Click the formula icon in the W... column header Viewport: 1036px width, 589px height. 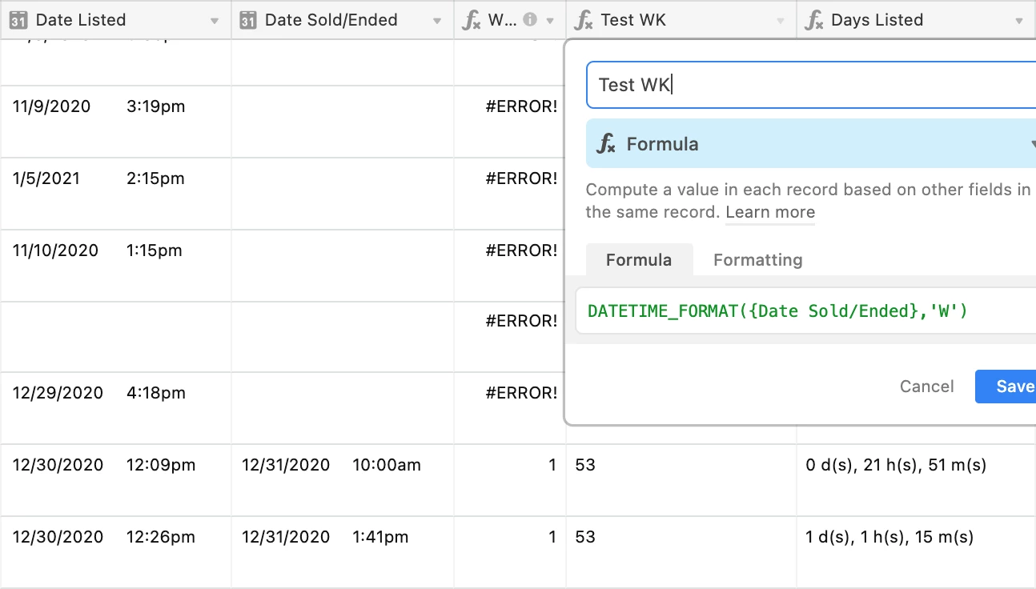pyautogui.click(x=472, y=21)
